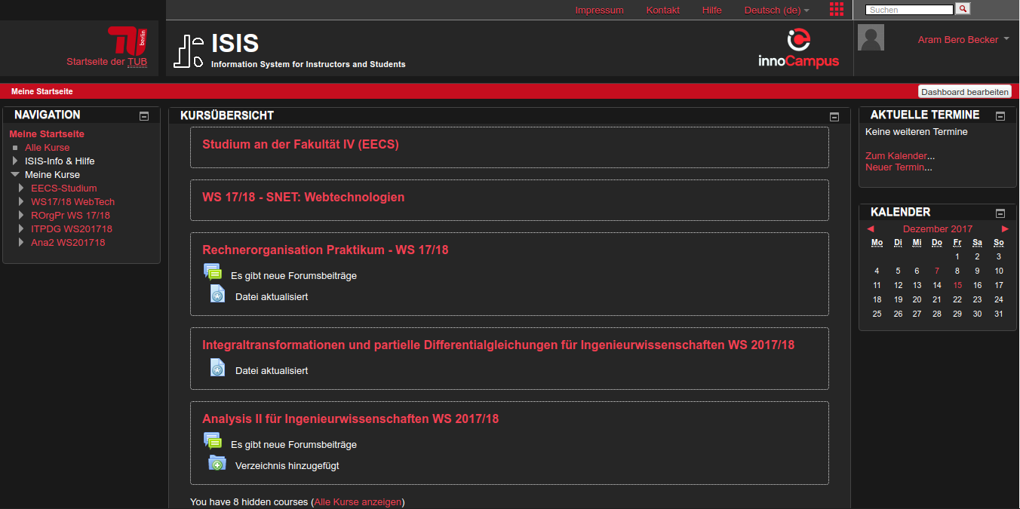
Task: Click 'Datei aktualisiert' under Rechnerorganisation Praktikum
Action: 272,296
